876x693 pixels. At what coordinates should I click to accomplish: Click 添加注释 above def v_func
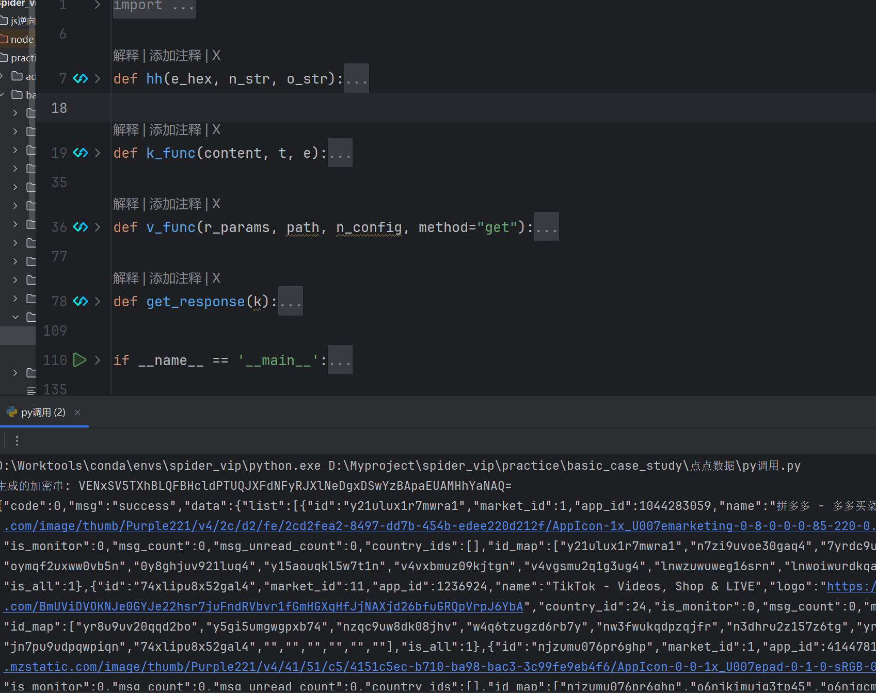click(176, 204)
